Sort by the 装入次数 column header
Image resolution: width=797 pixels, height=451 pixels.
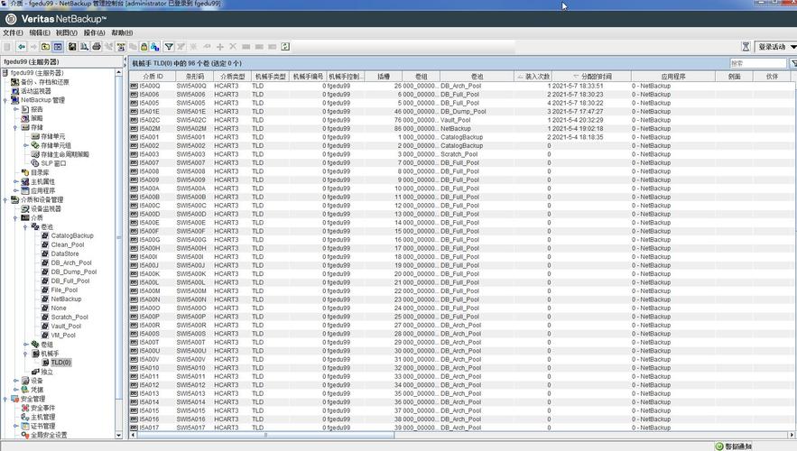[x=533, y=77]
